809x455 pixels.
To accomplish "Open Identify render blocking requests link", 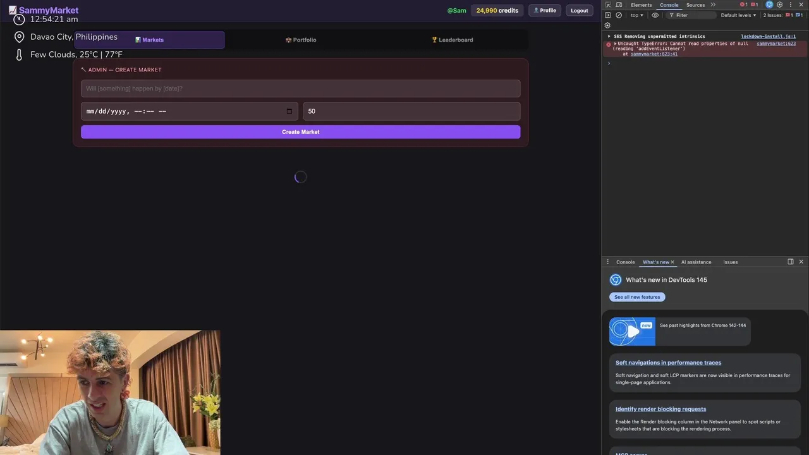I will point(660,409).
